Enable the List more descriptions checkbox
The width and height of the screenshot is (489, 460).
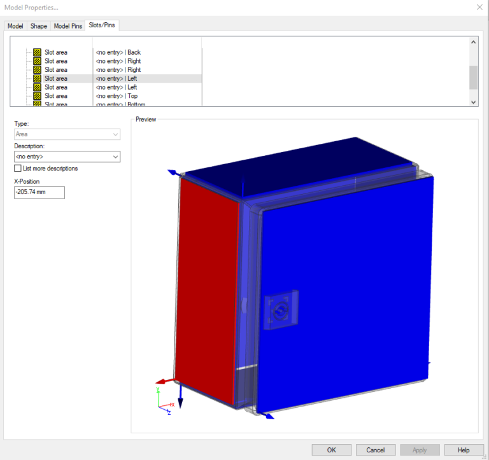coord(18,169)
